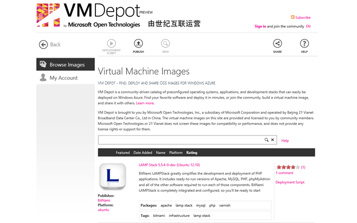Click the apache package tag

tap(166, 206)
